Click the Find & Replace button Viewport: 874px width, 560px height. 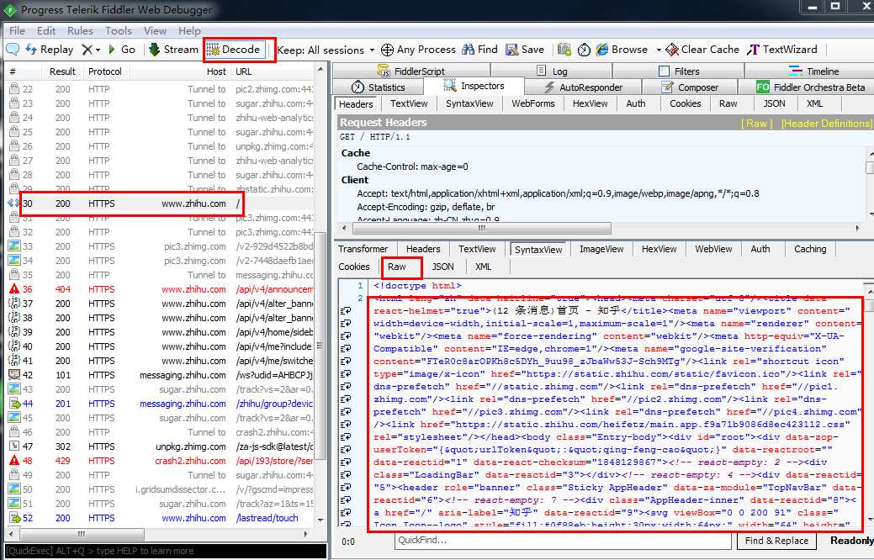(x=776, y=541)
